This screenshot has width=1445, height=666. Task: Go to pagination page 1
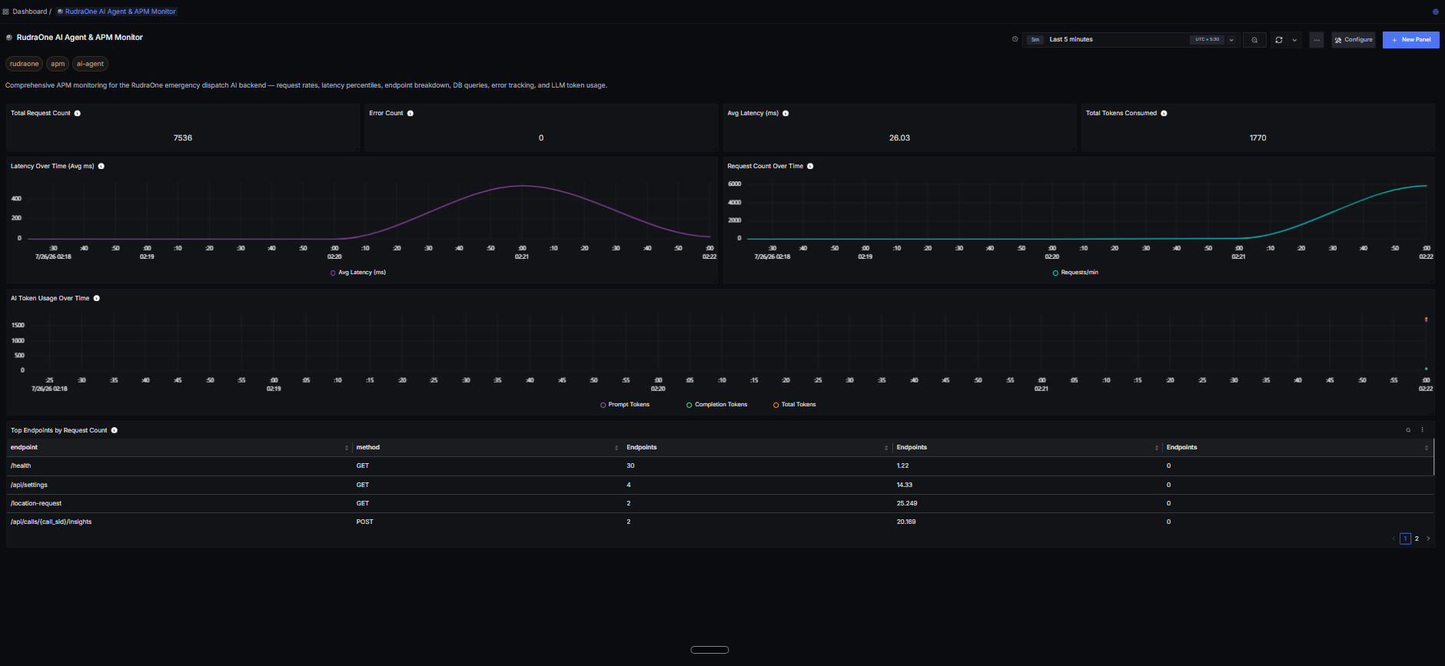(1405, 538)
